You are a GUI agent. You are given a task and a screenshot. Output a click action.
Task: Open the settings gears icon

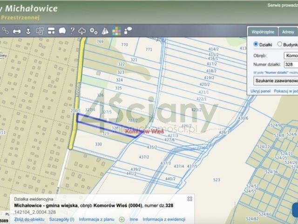pos(94,31)
